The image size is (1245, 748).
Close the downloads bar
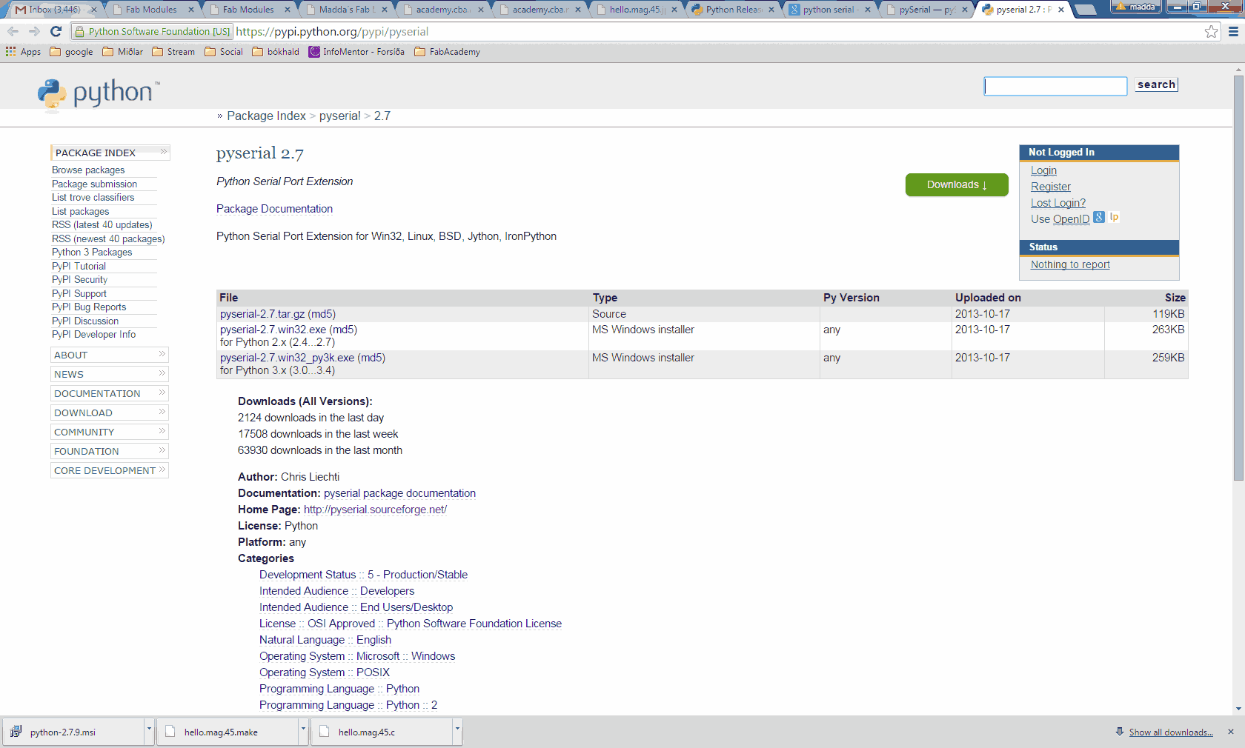point(1231,732)
